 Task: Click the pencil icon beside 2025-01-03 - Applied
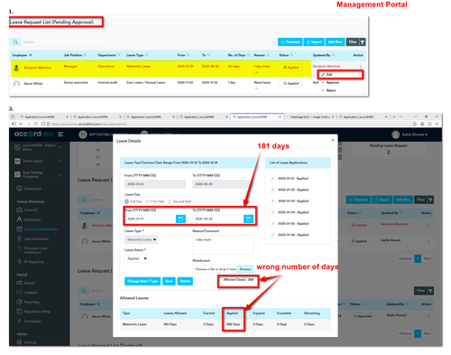click(272, 201)
